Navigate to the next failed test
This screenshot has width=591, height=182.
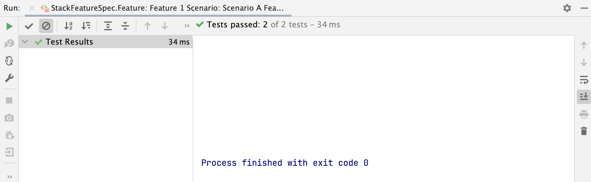pyautogui.click(x=165, y=25)
